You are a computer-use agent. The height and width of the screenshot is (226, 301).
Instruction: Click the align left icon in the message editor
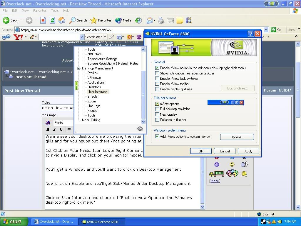69,129
